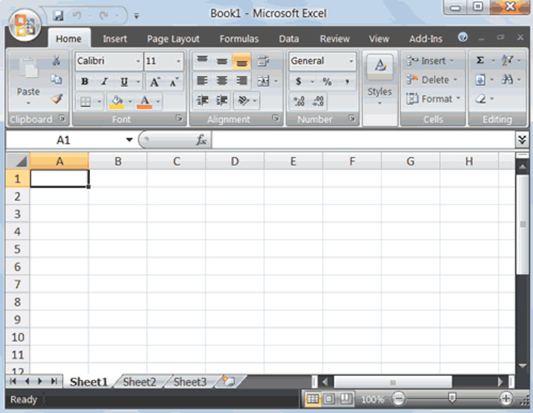The height and width of the screenshot is (413, 533).
Task: Switch to the Sheet2 worksheet tab
Action: [139, 382]
